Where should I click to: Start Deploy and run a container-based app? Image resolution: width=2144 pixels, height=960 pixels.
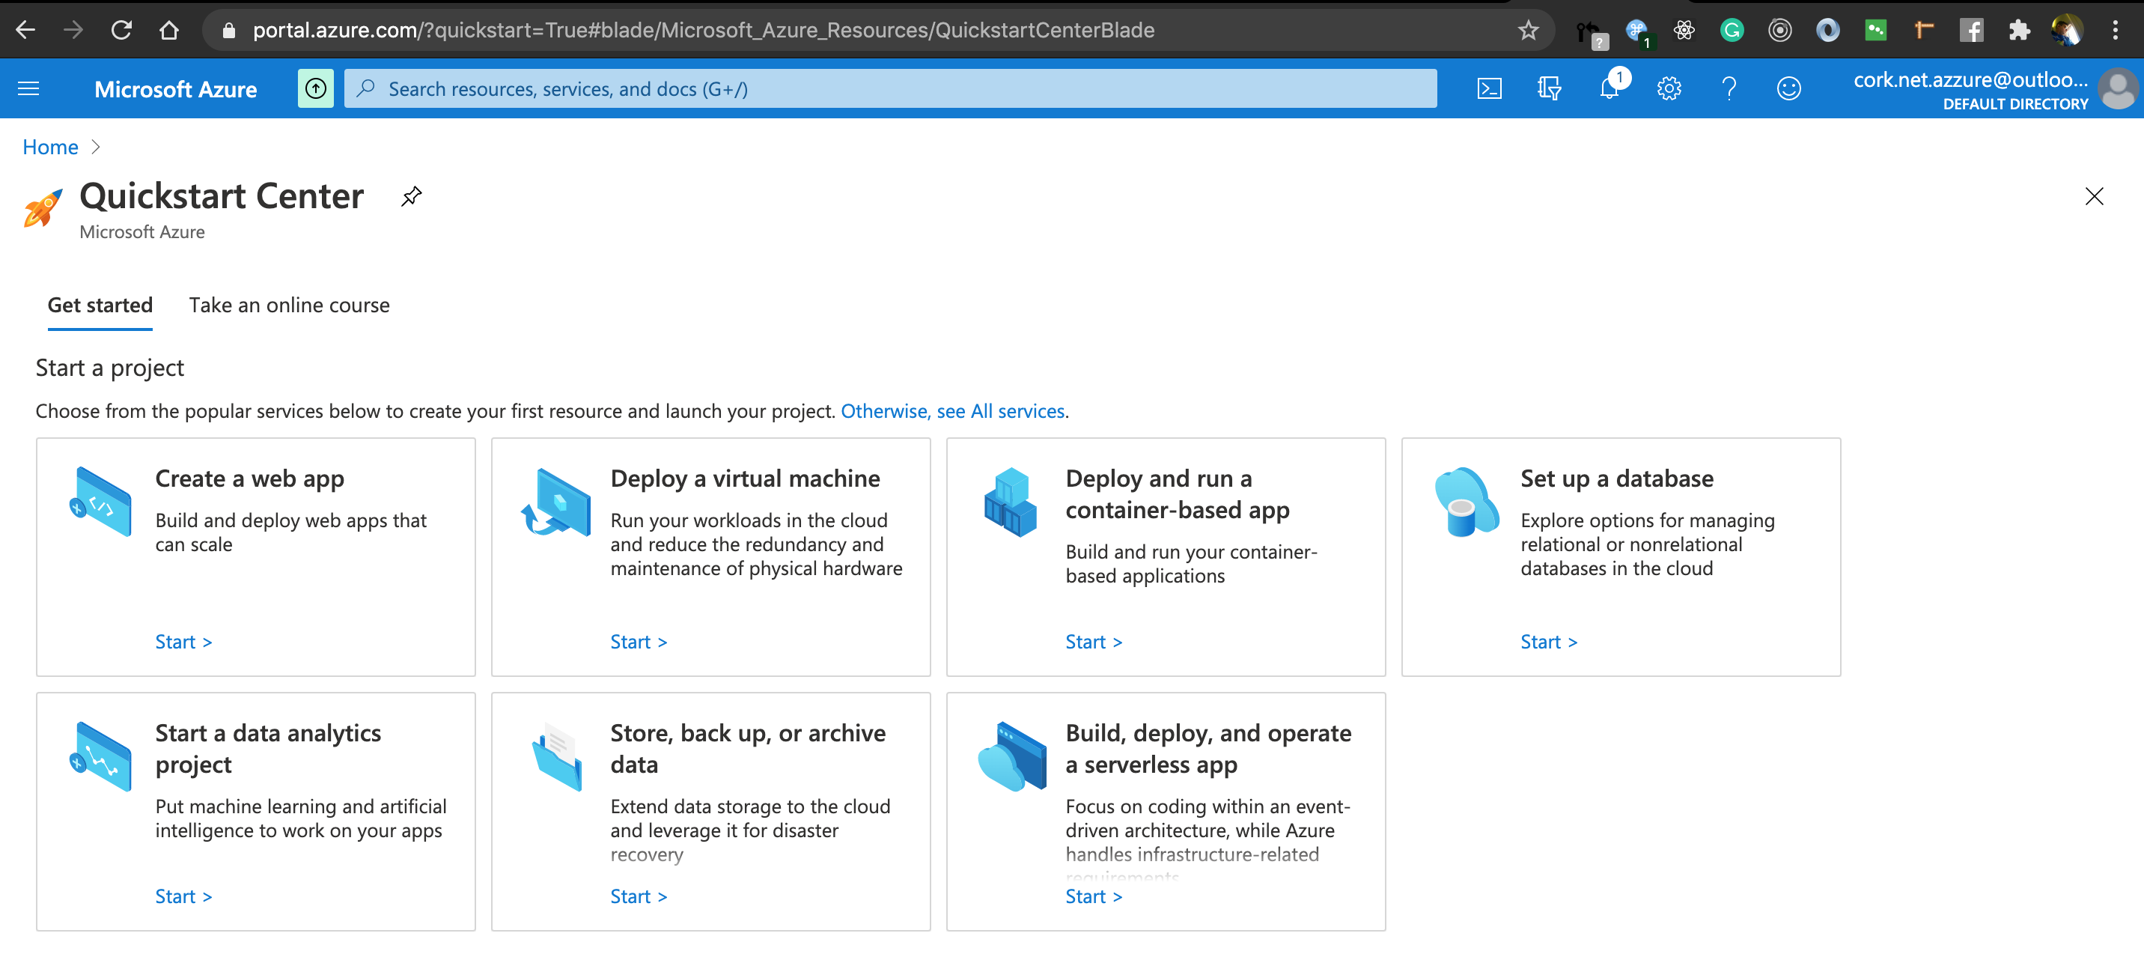[x=1094, y=641]
